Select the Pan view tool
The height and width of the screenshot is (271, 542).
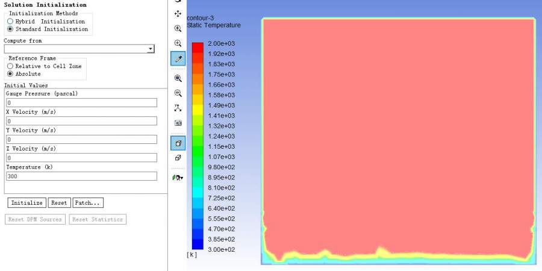(x=178, y=13)
